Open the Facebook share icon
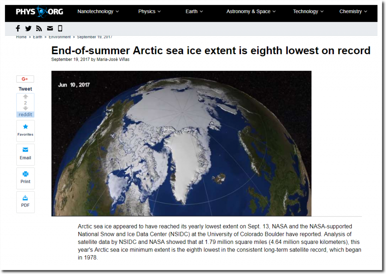Viewport: 386px width, 274px height. (x=18, y=29)
